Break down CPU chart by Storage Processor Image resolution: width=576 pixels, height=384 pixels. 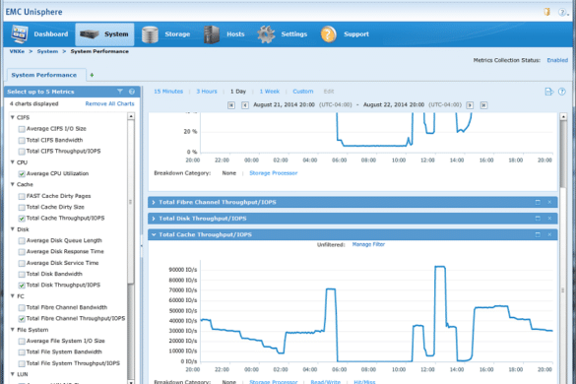click(274, 173)
